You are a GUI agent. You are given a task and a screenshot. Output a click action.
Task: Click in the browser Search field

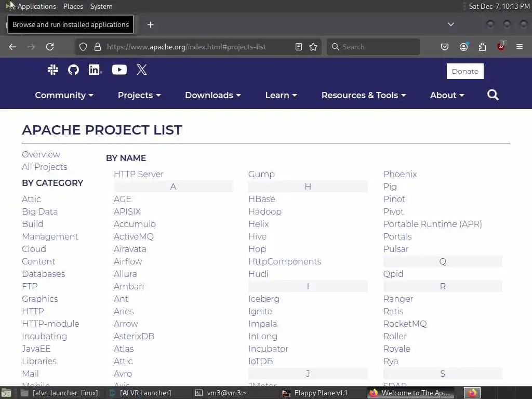pos(373,47)
